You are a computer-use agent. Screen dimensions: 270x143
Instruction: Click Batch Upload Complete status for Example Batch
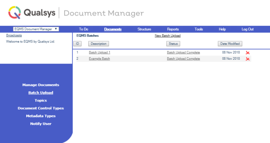tap(183, 59)
